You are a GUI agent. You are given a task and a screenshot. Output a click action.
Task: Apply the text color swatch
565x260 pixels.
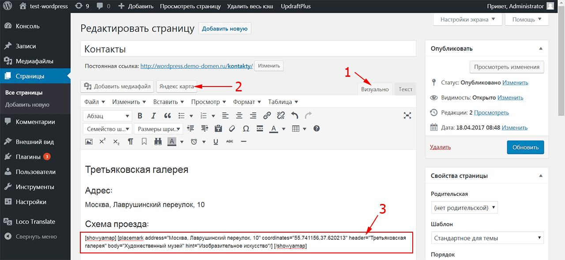[x=273, y=129]
